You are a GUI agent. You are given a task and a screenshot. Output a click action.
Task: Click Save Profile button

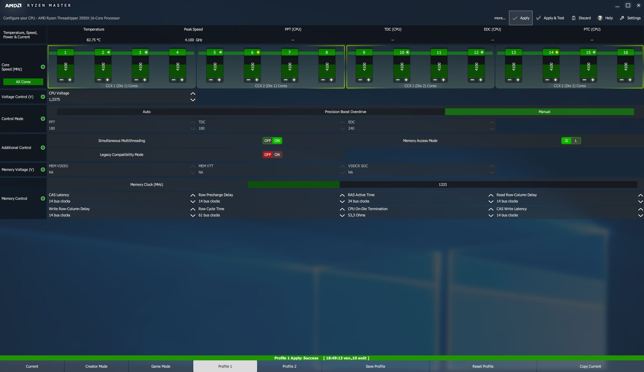coord(375,366)
